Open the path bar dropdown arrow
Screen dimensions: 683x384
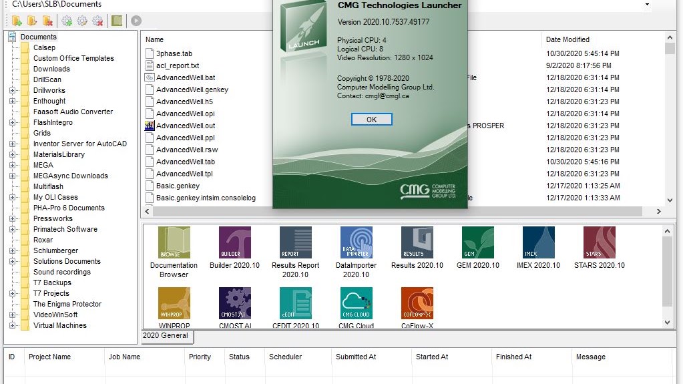[648, 5]
